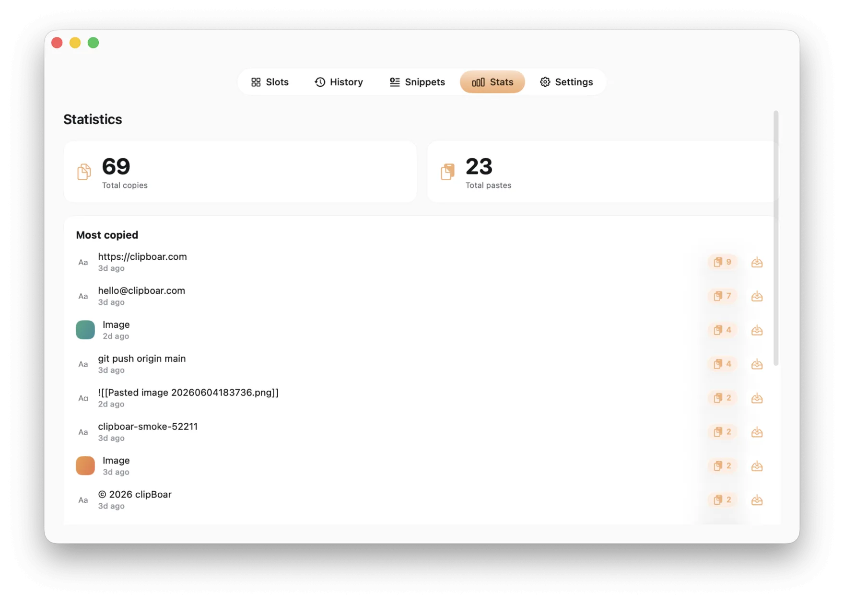Click the vertical scrollbar of the Statistics view
The image size is (844, 602).
coord(776,238)
